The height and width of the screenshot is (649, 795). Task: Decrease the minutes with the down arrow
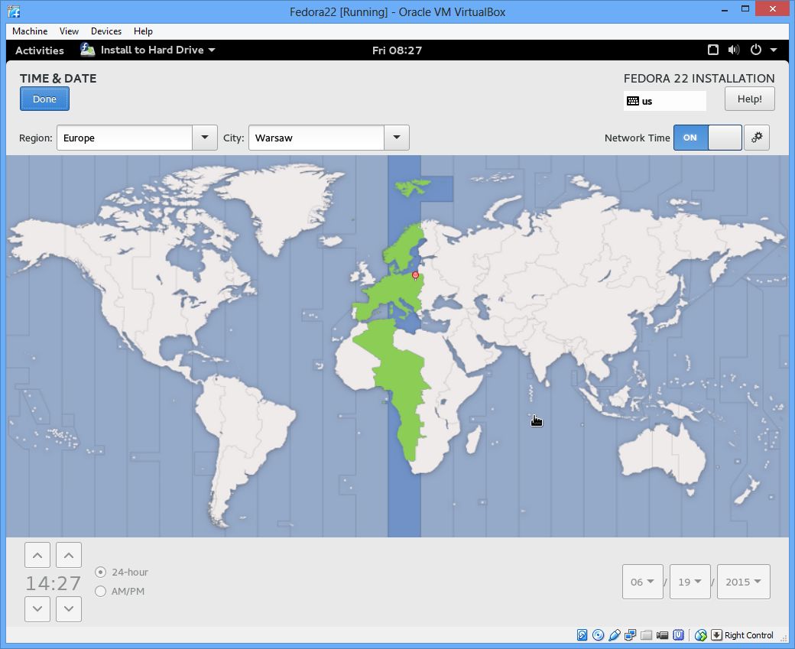pyautogui.click(x=69, y=608)
